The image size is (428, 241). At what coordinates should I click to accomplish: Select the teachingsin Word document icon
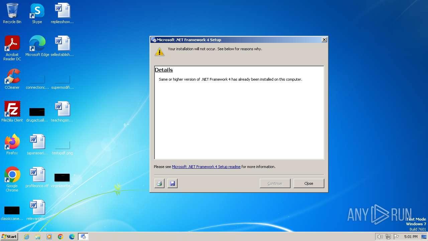(x=62, y=112)
